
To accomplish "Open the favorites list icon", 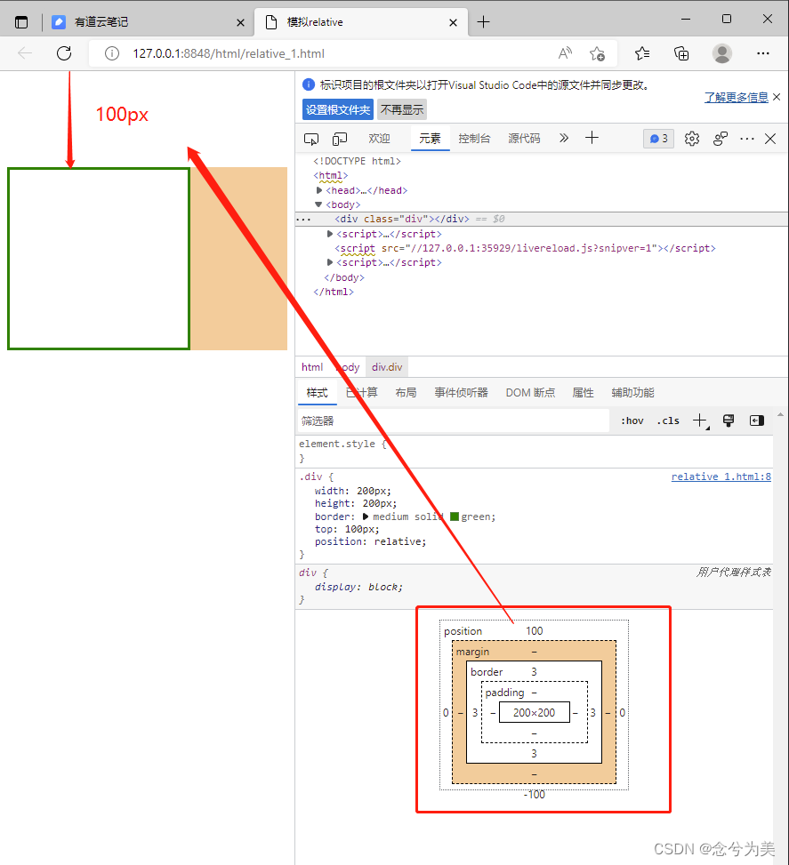I will (x=642, y=53).
